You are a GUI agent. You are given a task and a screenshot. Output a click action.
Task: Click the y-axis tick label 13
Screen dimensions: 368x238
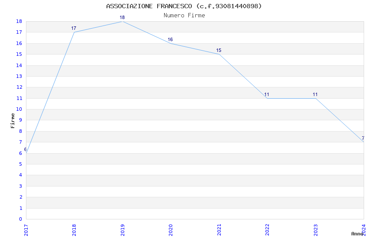pos(19,77)
